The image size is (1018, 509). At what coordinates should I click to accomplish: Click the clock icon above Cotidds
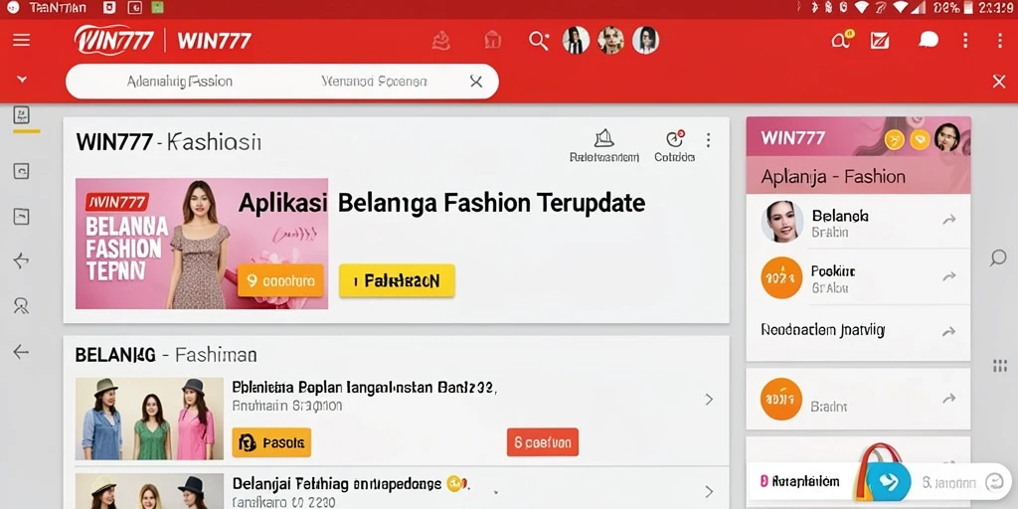[x=675, y=139]
